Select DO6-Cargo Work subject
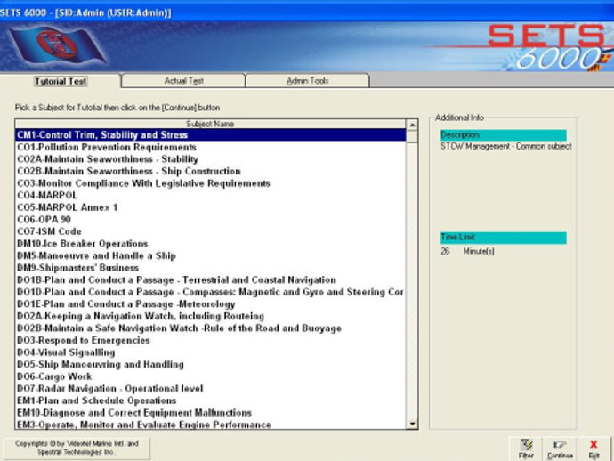Screen dimensions: 614x461 [211, 376]
